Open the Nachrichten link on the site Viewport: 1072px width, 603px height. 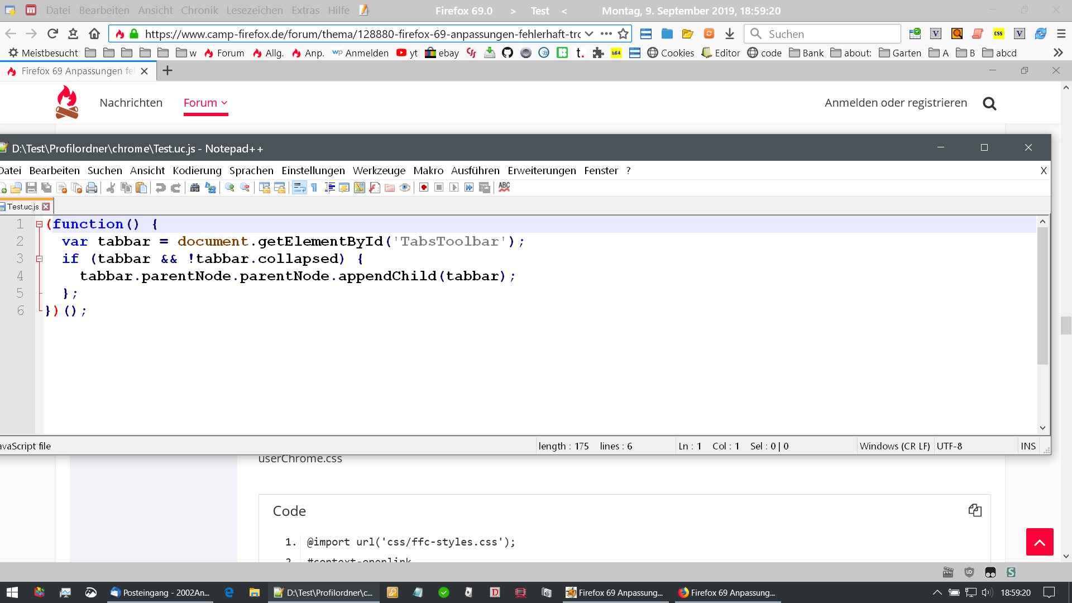(x=131, y=103)
